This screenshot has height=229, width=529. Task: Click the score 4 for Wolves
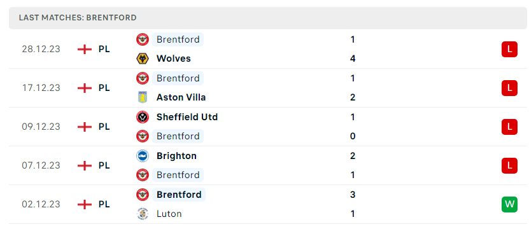pos(353,59)
